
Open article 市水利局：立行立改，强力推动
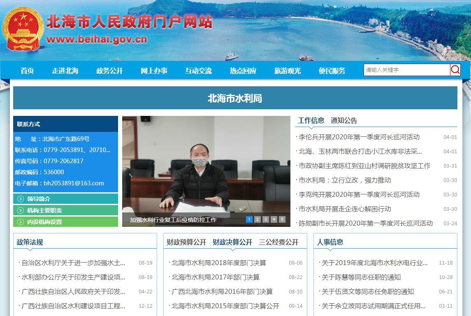pyautogui.click(x=345, y=180)
